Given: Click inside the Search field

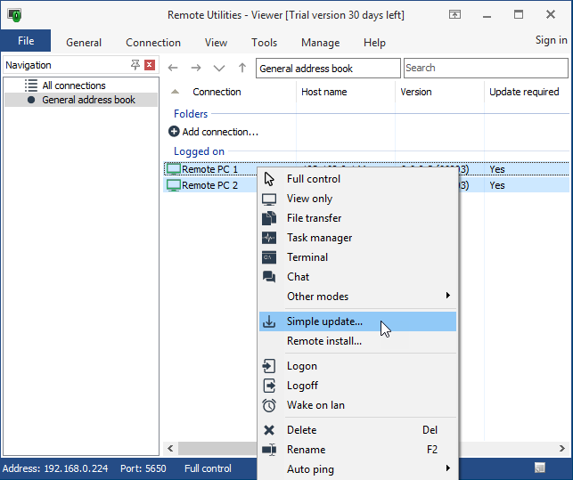Looking at the screenshot, I should [x=485, y=69].
